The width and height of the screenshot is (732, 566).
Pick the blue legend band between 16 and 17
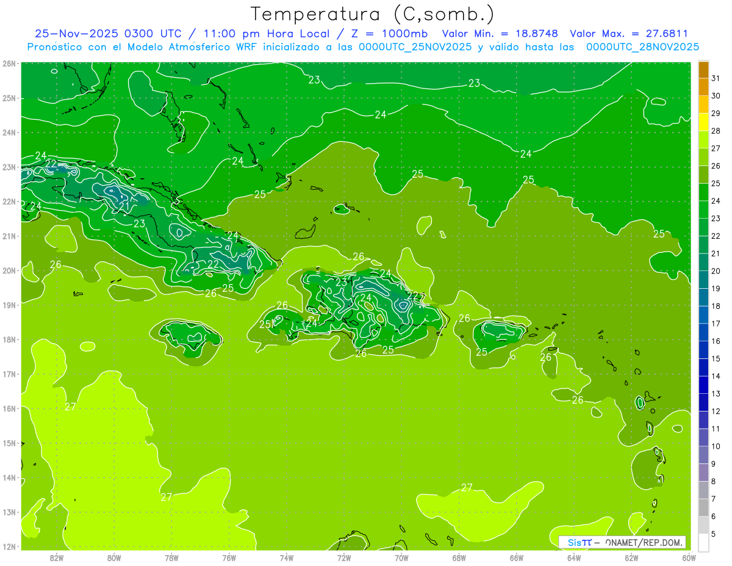coord(703,332)
